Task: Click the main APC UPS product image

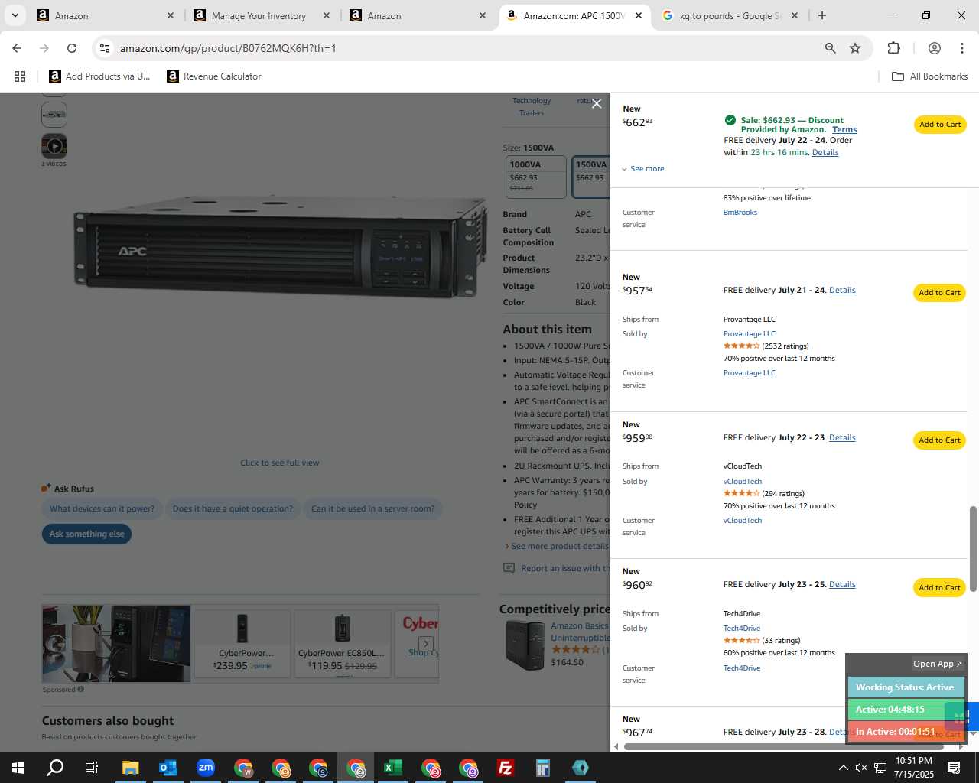Action: pos(280,246)
